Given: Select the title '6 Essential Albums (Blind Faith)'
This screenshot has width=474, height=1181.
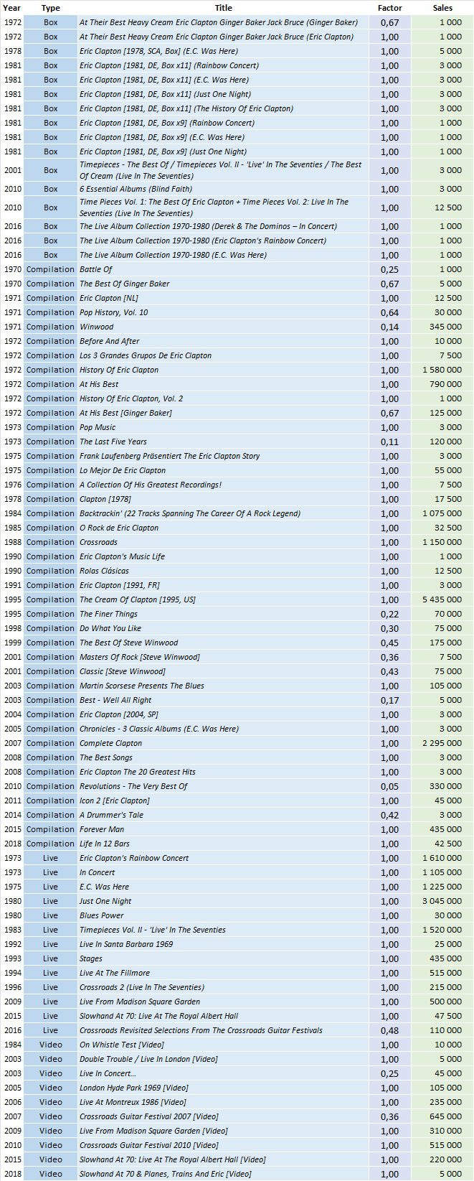Looking at the screenshot, I should pyautogui.click(x=136, y=189).
